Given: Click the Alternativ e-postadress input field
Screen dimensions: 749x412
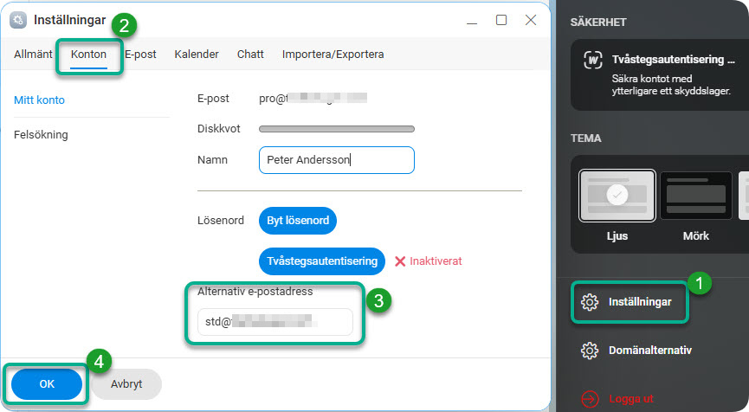Looking at the screenshot, I should pyautogui.click(x=275, y=322).
